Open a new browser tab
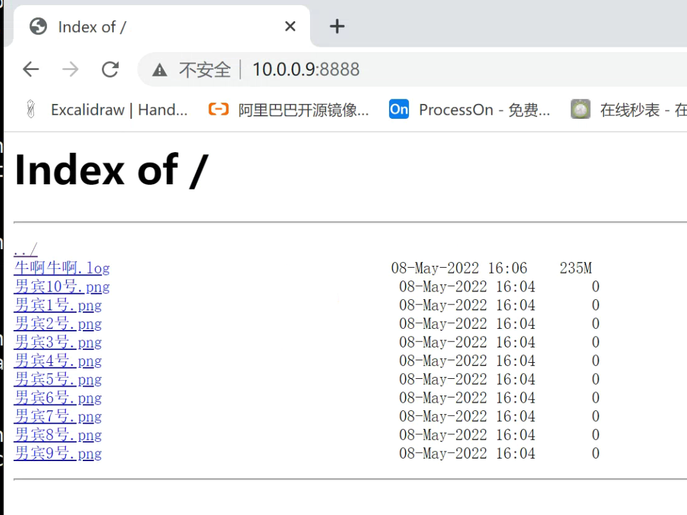The width and height of the screenshot is (687, 515). 336,26
